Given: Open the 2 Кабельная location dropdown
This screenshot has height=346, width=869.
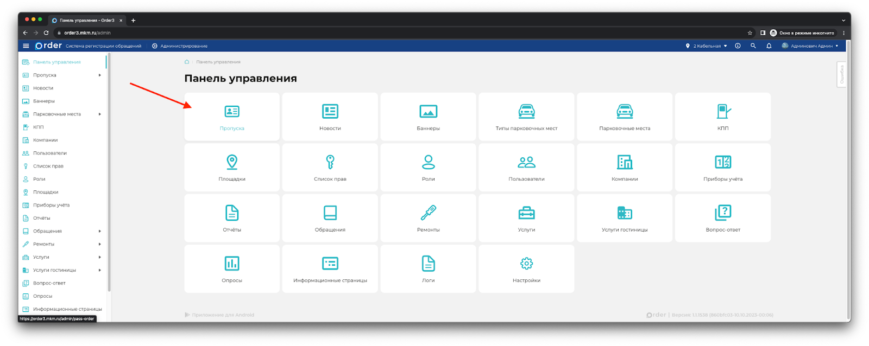Looking at the screenshot, I should (707, 46).
